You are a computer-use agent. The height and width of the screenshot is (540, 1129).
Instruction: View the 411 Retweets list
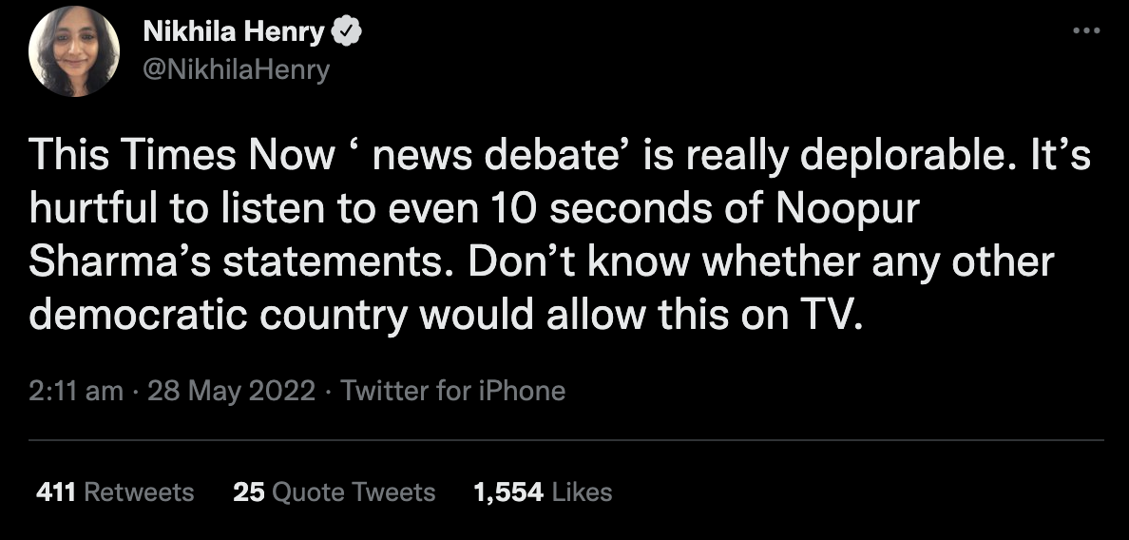coord(114,492)
